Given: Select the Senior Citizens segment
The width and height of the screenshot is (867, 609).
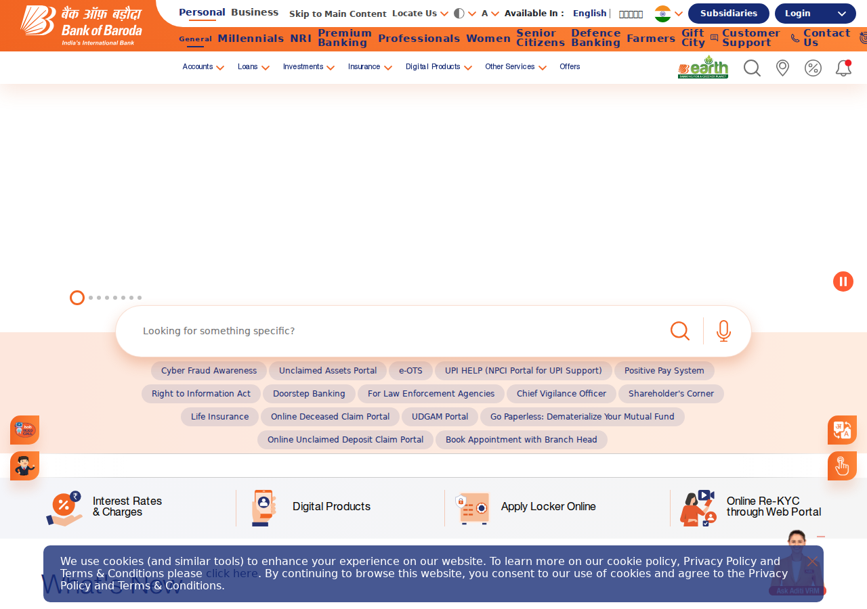Looking at the screenshot, I should pyautogui.click(x=541, y=38).
